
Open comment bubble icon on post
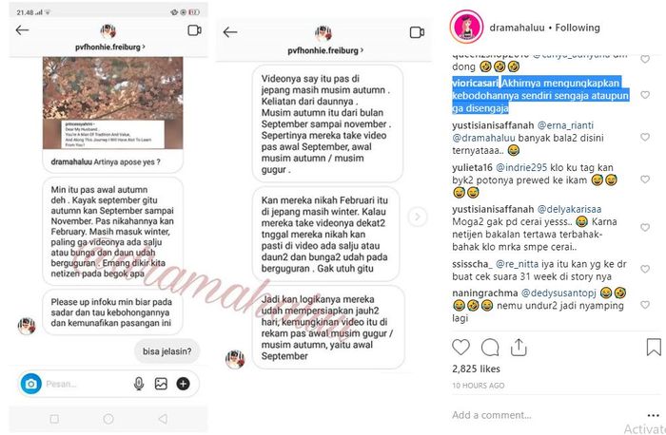click(x=490, y=348)
